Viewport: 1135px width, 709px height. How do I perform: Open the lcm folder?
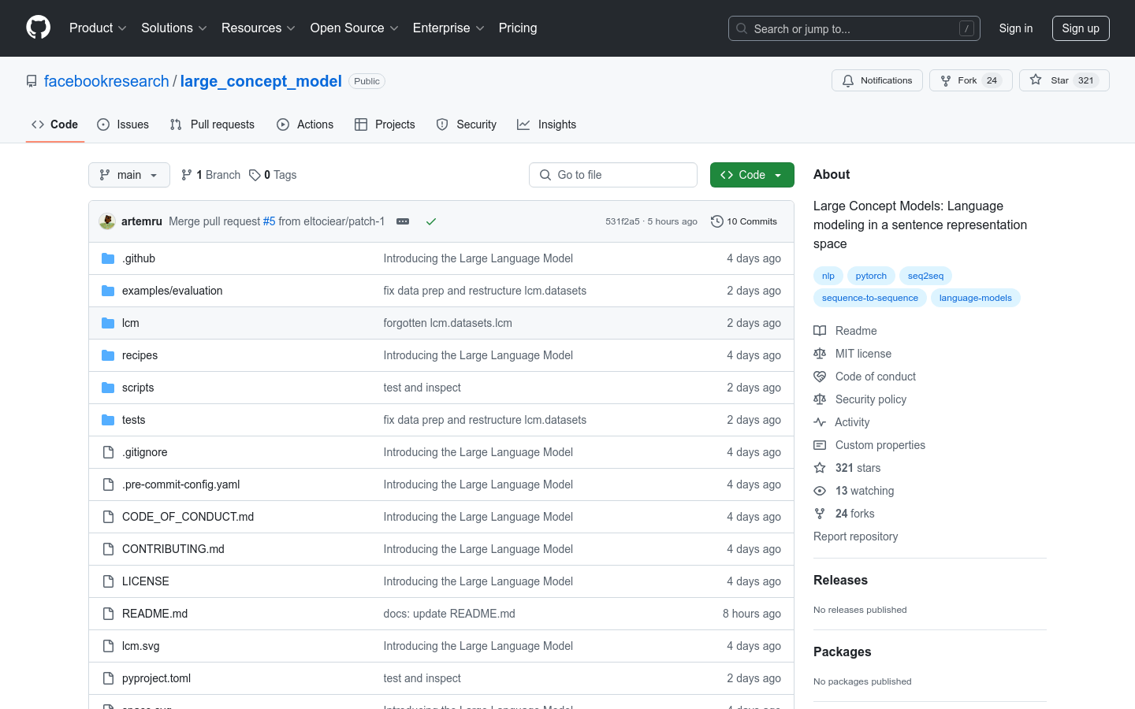131,323
